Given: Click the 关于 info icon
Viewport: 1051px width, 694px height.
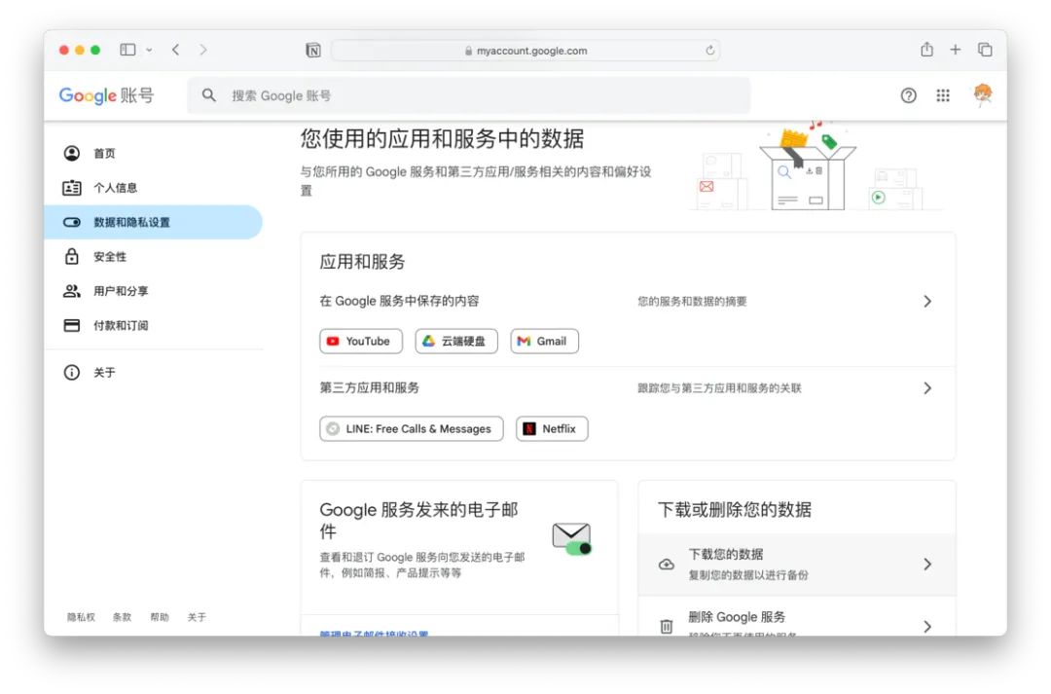Looking at the screenshot, I should [x=72, y=372].
